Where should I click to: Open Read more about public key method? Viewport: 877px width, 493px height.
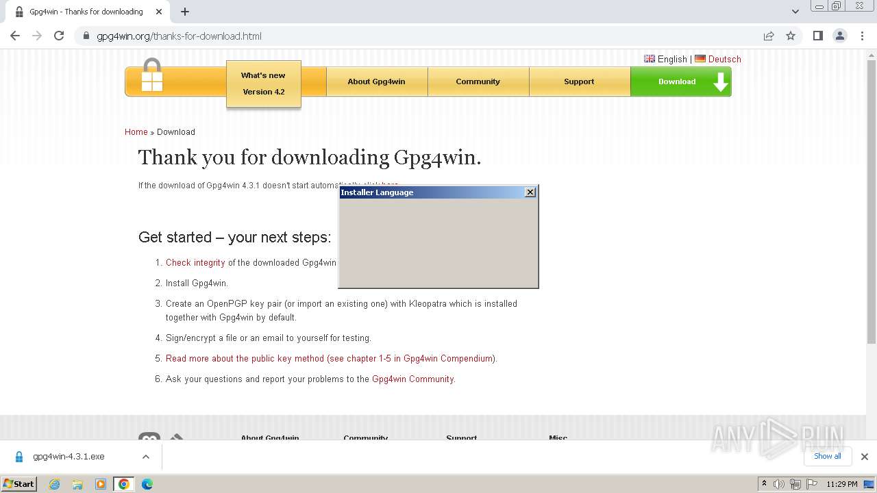[330, 359]
